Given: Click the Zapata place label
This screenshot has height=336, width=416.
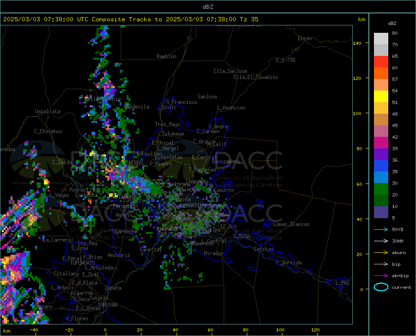Looking at the screenshot, I should tap(113, 288).
